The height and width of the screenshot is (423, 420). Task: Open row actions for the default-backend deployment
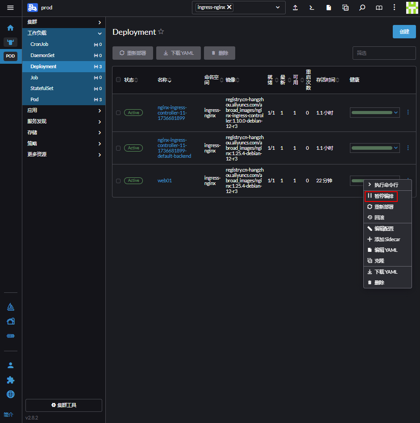(408, 148)
